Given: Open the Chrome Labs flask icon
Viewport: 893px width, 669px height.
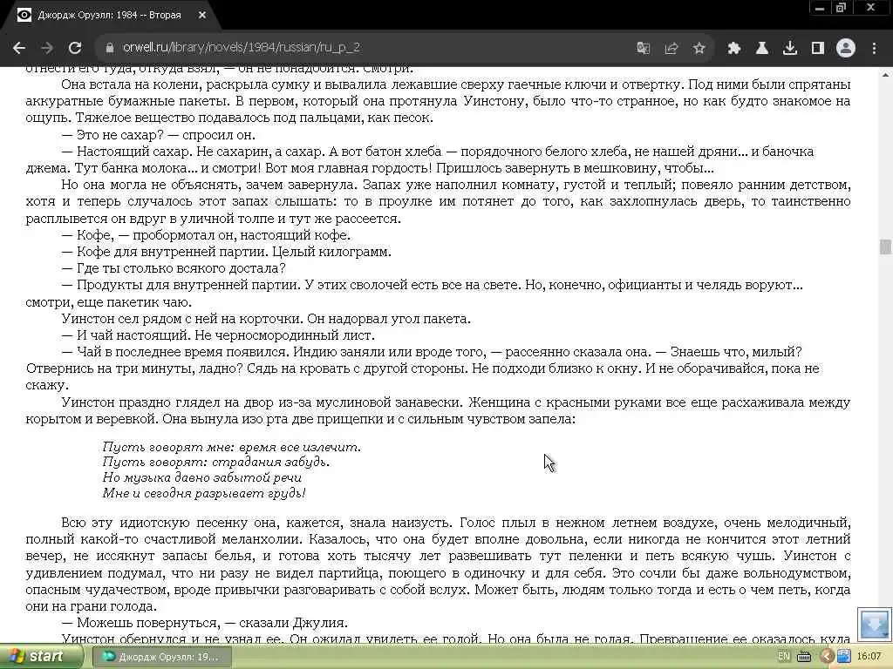Looking at the screenshot, I should (761, 49).
